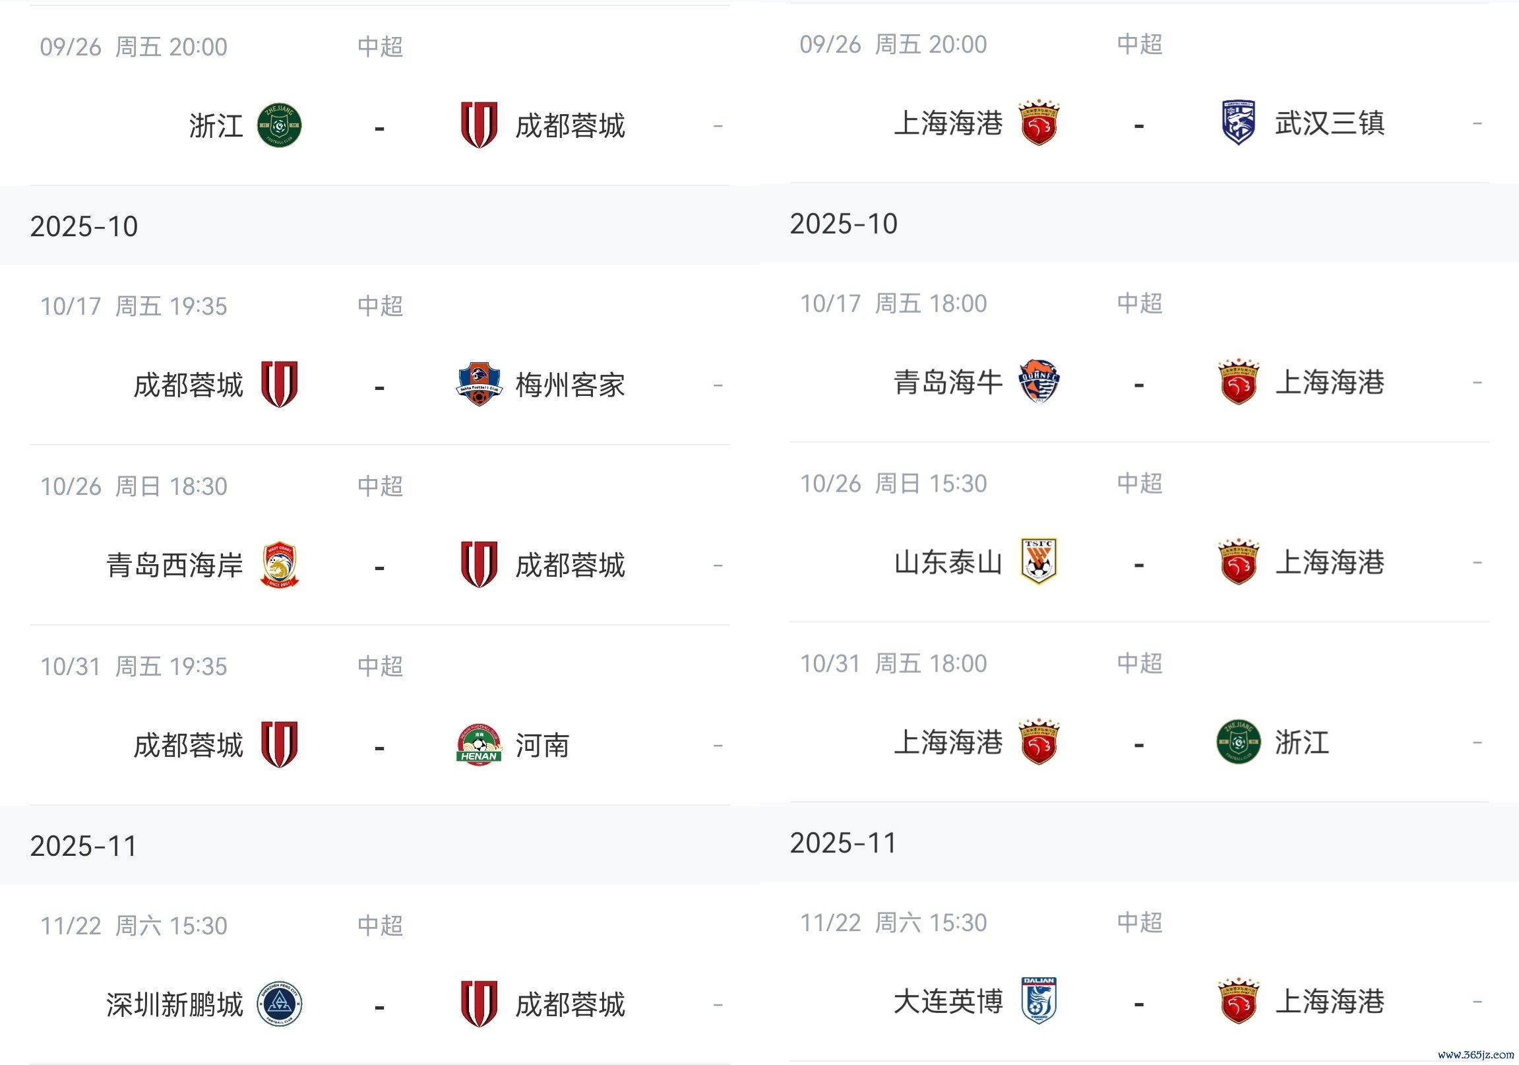Click 浙江 logo in the 上海海港 match
1519x1065 pixels.
point(1238,742)
